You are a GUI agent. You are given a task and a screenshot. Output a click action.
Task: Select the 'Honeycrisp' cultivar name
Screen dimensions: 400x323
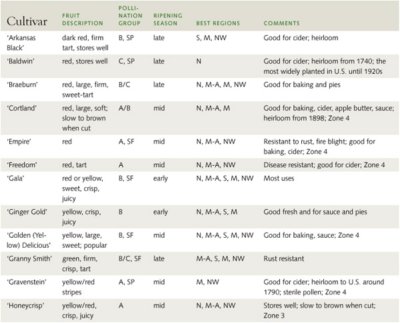pos(25,306)
